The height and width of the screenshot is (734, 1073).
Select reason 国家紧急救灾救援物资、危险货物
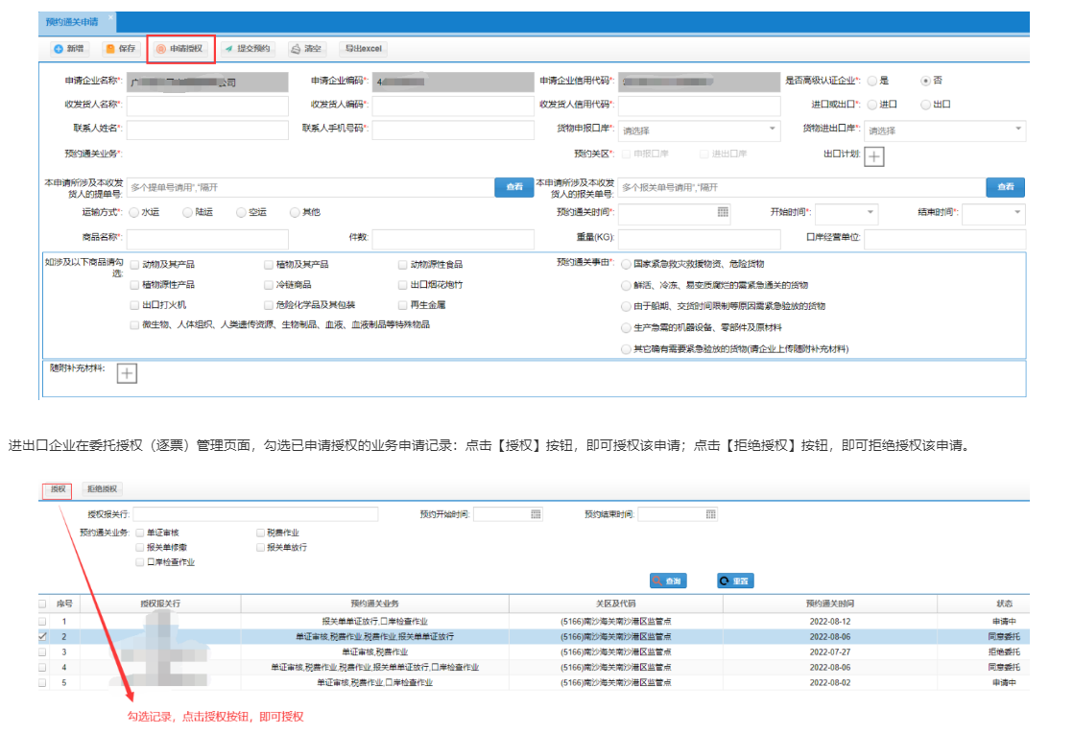coord(626,265)
